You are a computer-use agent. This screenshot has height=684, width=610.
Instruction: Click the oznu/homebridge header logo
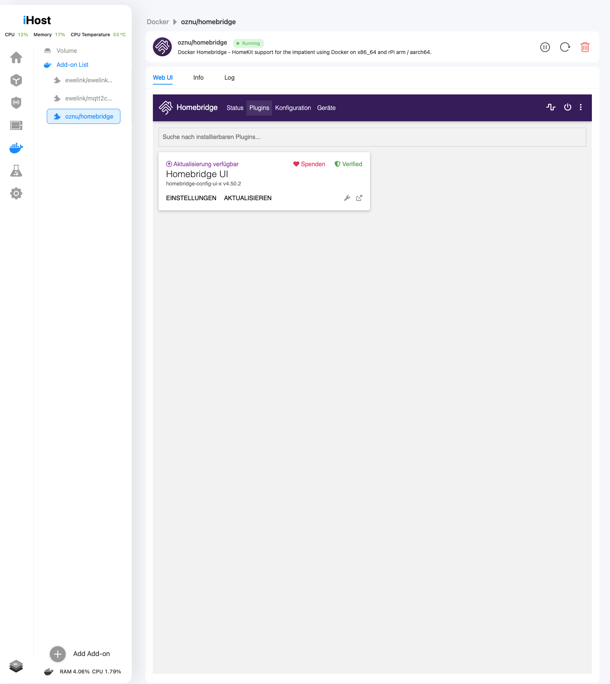[x=162, y=47]
